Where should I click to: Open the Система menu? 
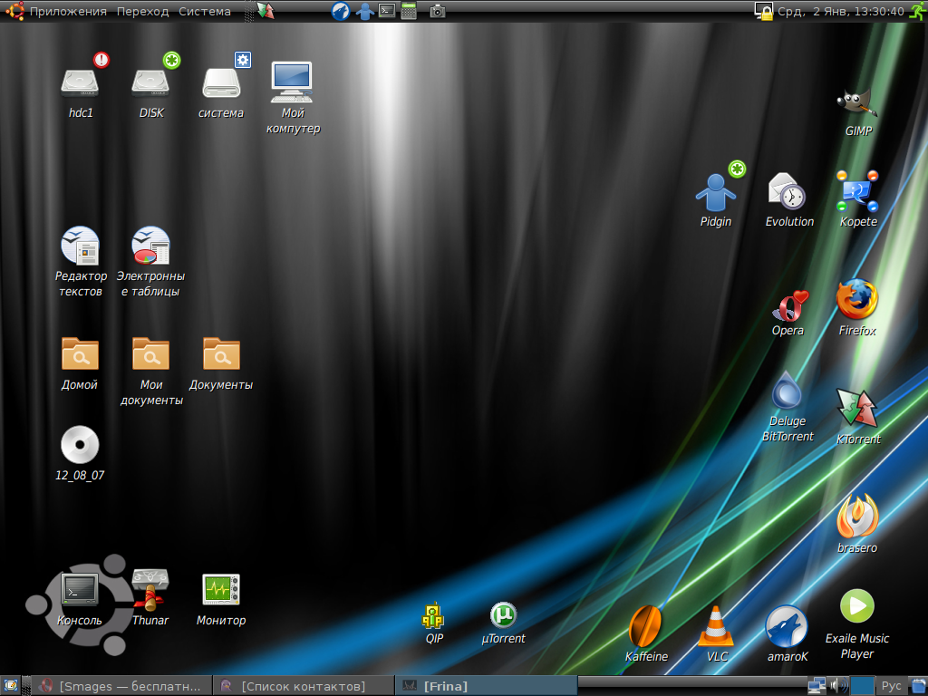tap(205, 11)
